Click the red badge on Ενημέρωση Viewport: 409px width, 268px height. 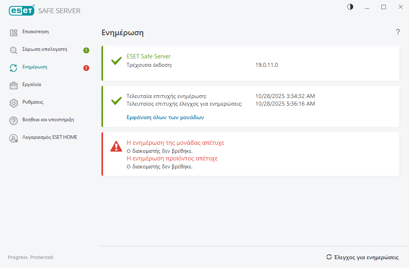(86, 68)
